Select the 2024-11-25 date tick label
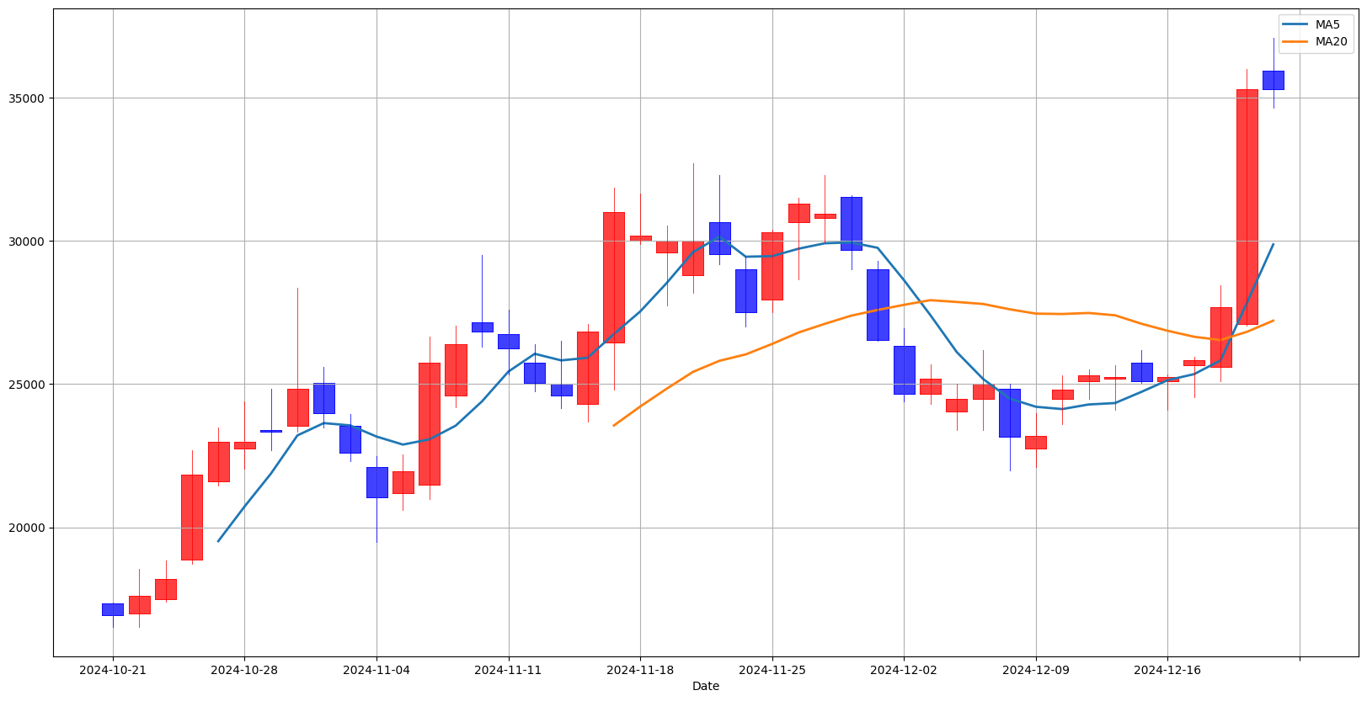Image resolution: width=1367 pixels, height=701 pixels. pyautogui.click(x=772, y=670)
